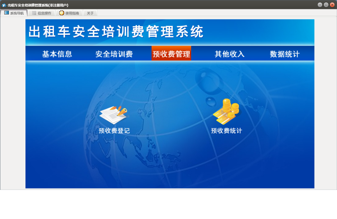Click the 信息操作 tab grid icon
Image resolution: width=337 pixels, height=219 pixels.
(34, 13)
